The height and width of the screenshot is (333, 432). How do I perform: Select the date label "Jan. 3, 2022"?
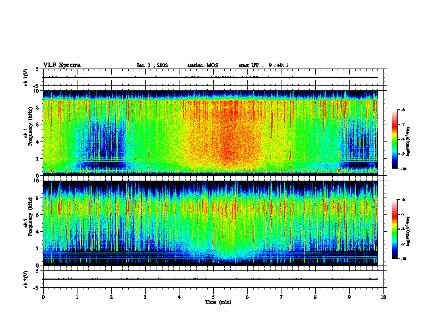coord(152,65)
